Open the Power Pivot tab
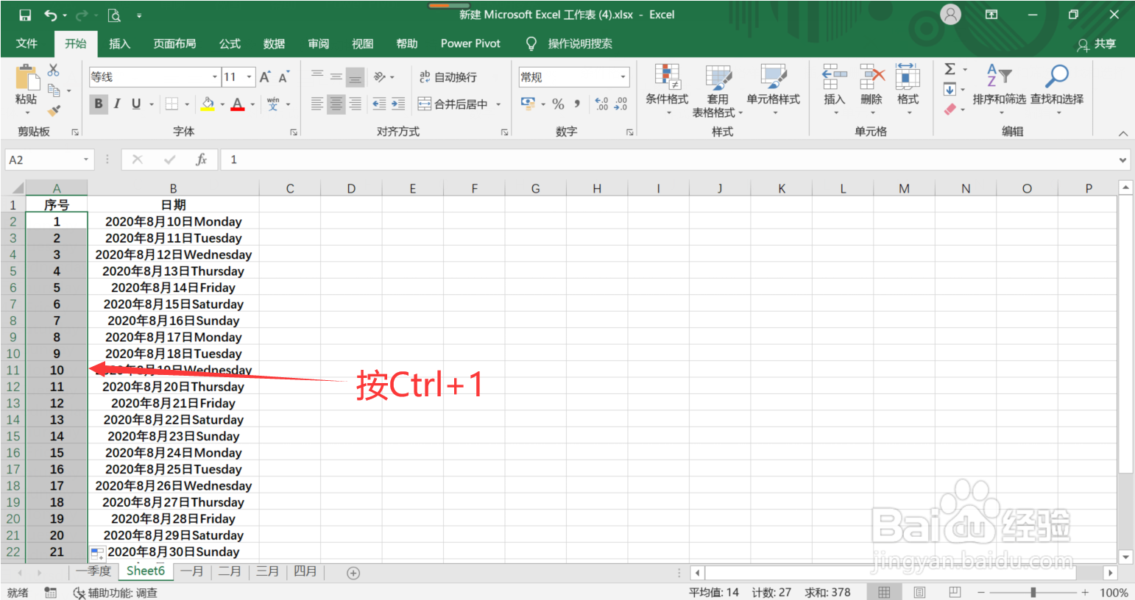1135x600 pixels. click(x=470, y=43)
